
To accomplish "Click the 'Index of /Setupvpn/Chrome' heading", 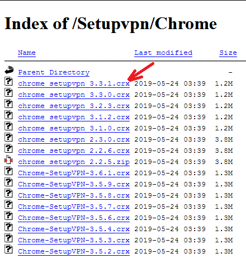I will click(111, 24).
